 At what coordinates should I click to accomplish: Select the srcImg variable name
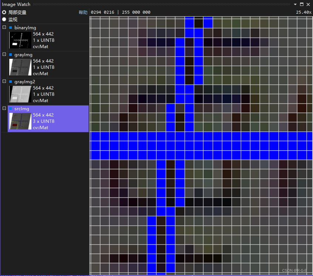tap(22, 109)
